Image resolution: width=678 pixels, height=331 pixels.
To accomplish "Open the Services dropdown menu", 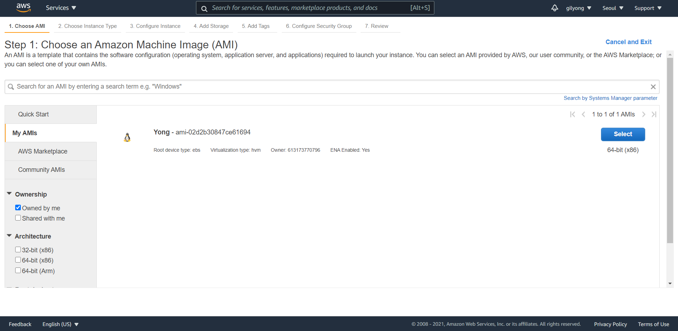I will 61,8.
